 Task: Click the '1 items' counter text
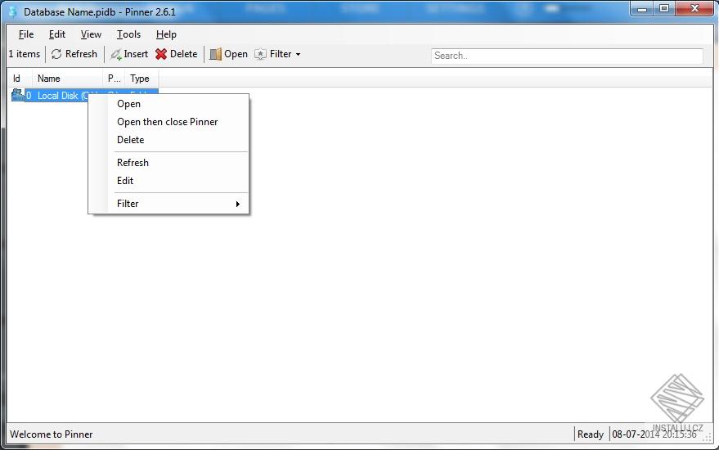pos(25,54)
